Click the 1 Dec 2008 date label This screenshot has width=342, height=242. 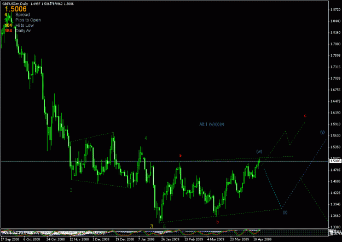pyautogui.click(x=101, y=239)
